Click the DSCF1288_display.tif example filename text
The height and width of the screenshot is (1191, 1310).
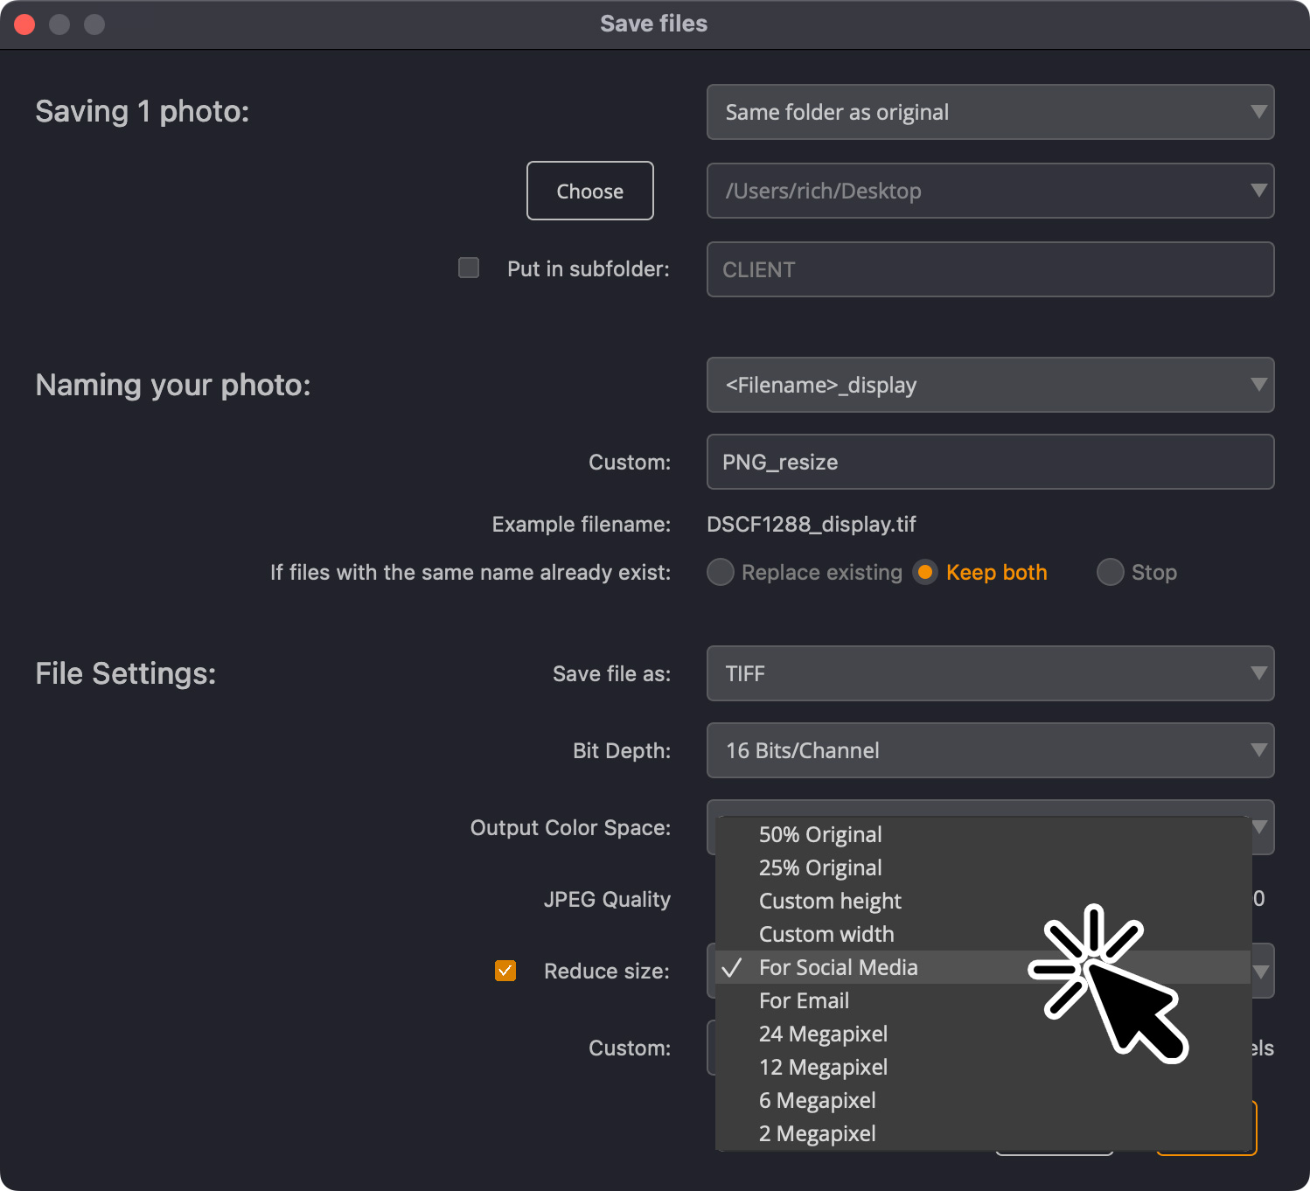coord(812,524)
